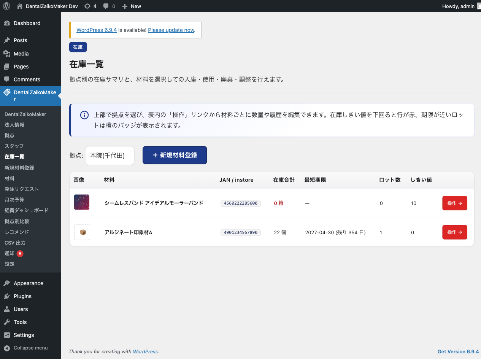Click the アルジネート印象材A material name
The image size is (481, 359).
coord(129,232)
